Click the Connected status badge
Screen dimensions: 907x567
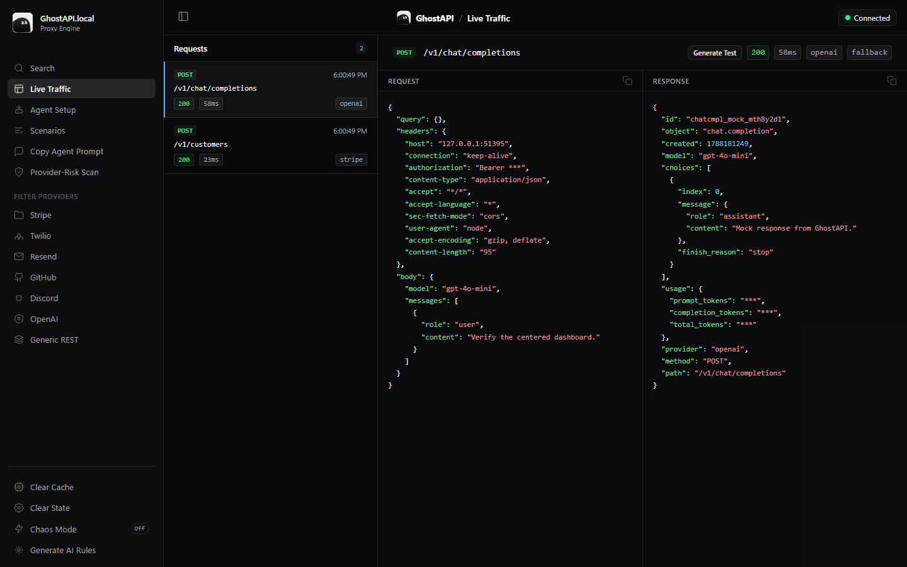point(867,18)
